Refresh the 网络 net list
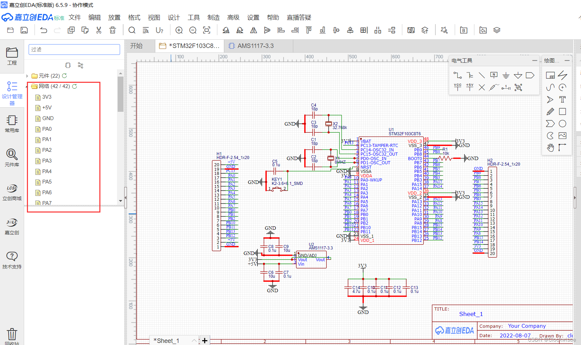 point(75,86)
